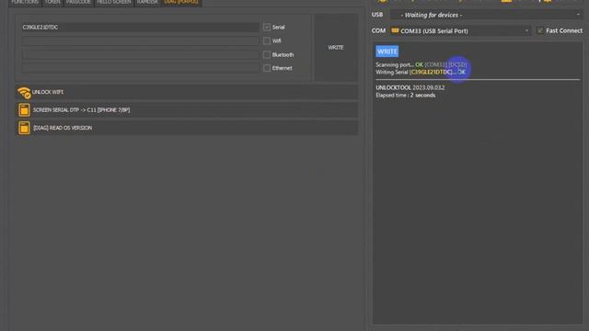Open the USB devices dropdown
Screen dimensions: 589x331
pos(486,15)
